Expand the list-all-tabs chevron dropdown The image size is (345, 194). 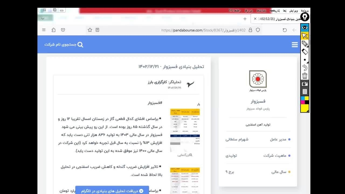pyautogui.click(x=43, y=18)
